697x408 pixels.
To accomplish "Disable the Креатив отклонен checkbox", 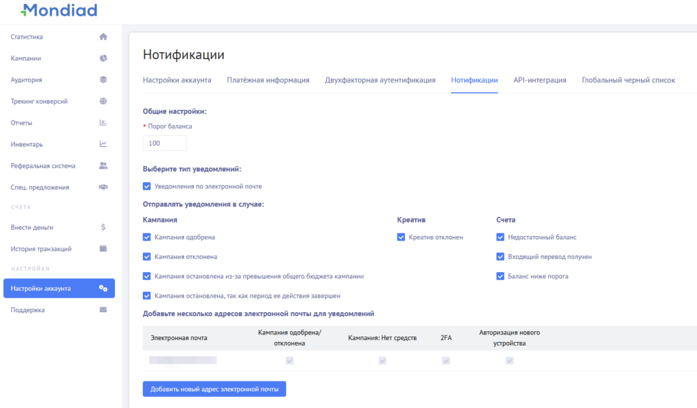I will [x=402, y=237].
